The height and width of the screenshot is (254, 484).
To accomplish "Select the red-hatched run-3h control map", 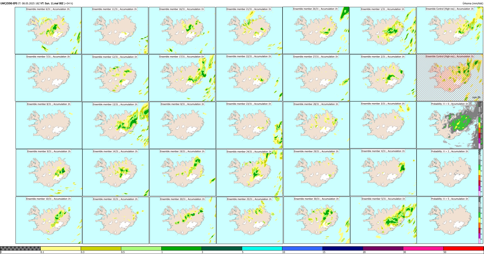I will 450,78.
